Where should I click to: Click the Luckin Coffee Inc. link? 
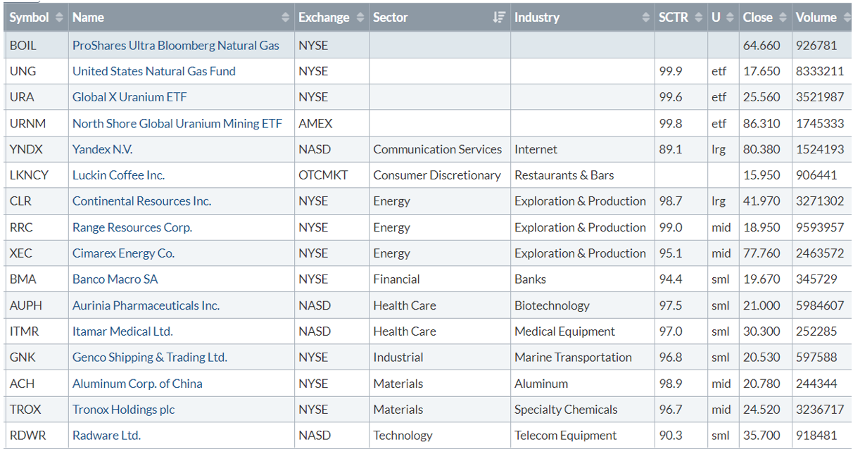point(118,175)
